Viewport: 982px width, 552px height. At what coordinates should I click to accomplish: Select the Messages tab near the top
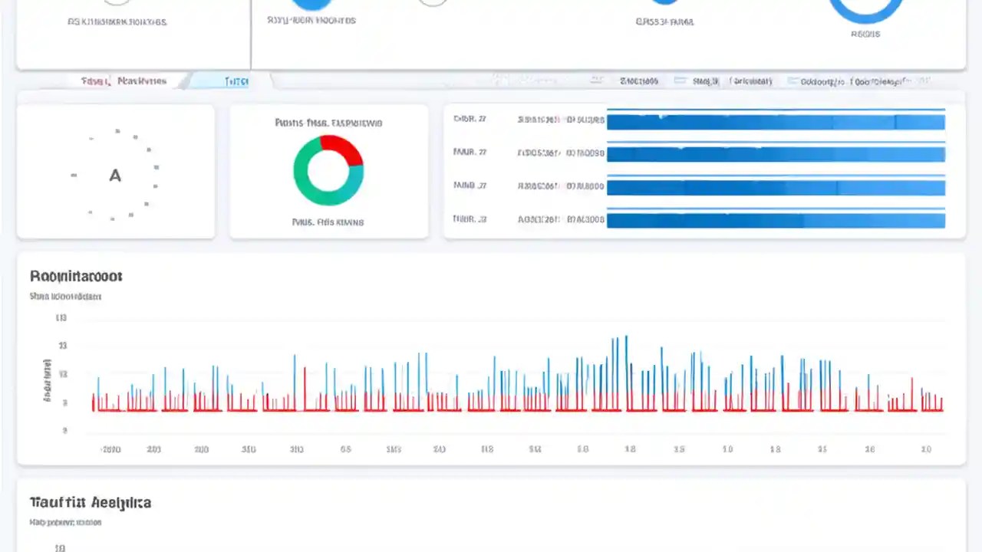pos(141,80)
